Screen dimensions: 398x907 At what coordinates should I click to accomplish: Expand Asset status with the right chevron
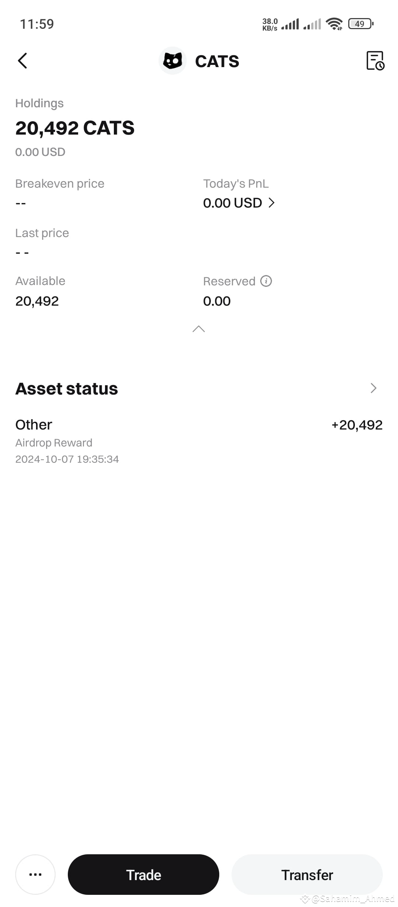tap(374, 388)
